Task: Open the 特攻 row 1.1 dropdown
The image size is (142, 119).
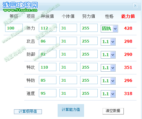Action: pos(108,68)
